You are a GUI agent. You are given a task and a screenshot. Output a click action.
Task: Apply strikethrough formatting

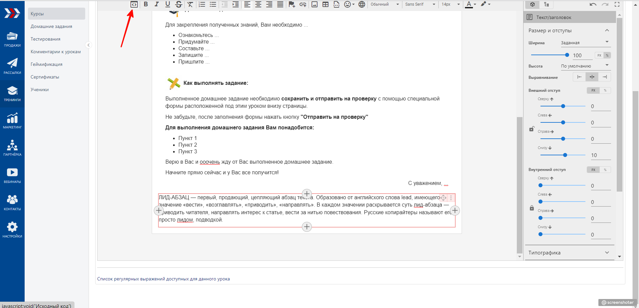[x=179, y=4]
